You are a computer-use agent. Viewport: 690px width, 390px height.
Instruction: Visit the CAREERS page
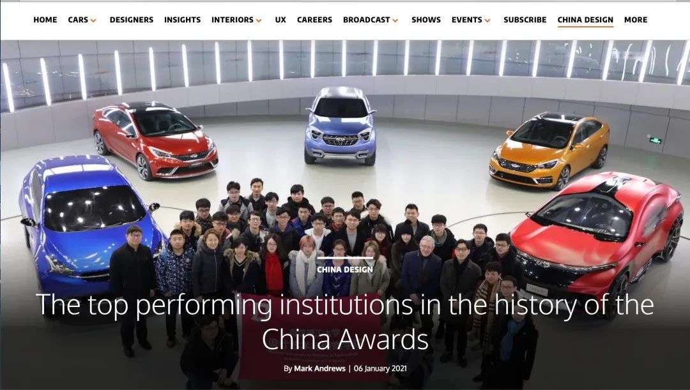(314, 20)
